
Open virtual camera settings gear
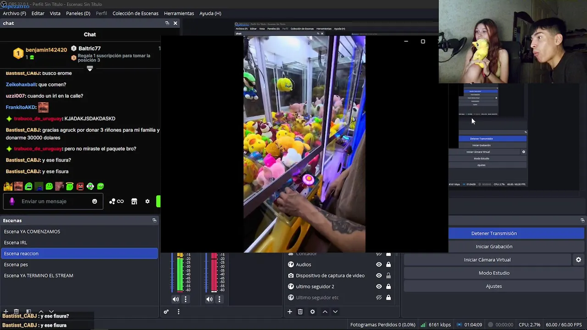pos(579,260)
